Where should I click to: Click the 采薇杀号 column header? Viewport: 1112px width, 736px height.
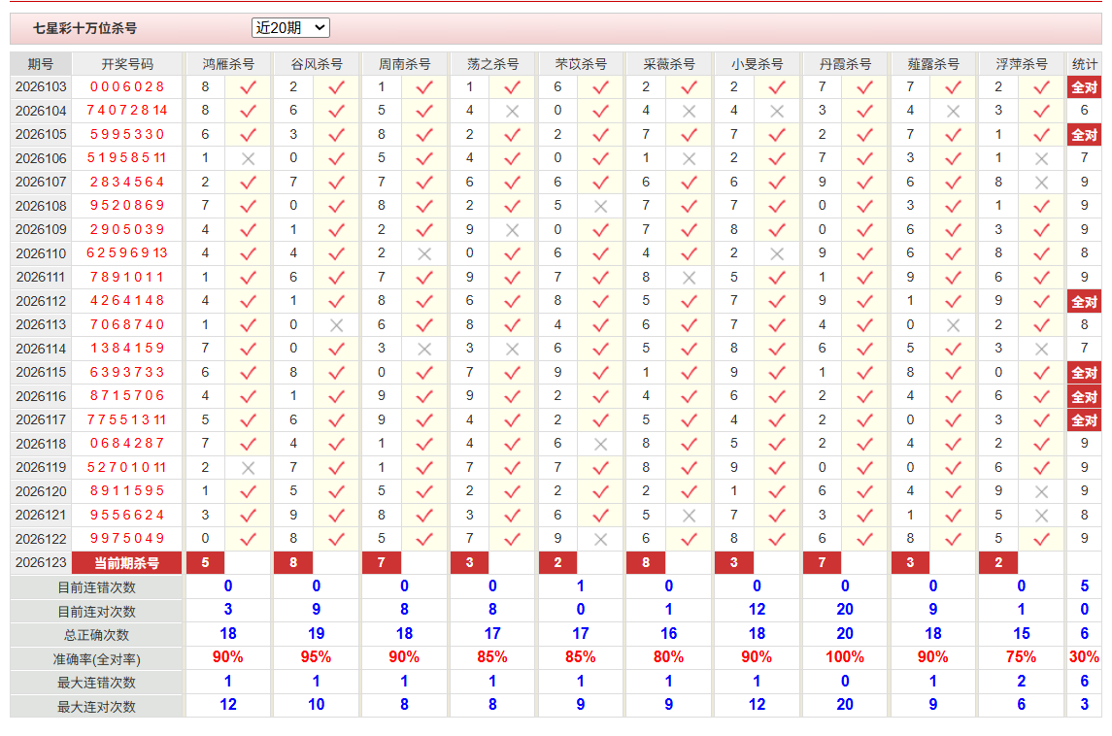(669, 64)
